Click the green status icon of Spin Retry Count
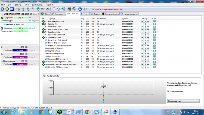Viewport: 204px width, 115px height. click(x=43, y=38)
